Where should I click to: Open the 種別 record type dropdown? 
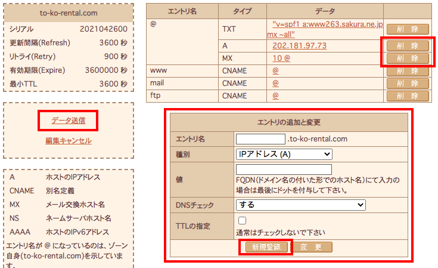point(284,154)
